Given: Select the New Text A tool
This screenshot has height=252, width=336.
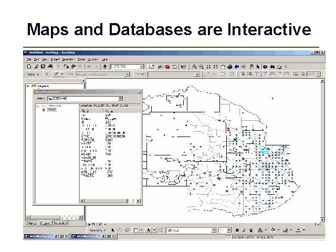Looking at the screenshot, I should (148, 230).
